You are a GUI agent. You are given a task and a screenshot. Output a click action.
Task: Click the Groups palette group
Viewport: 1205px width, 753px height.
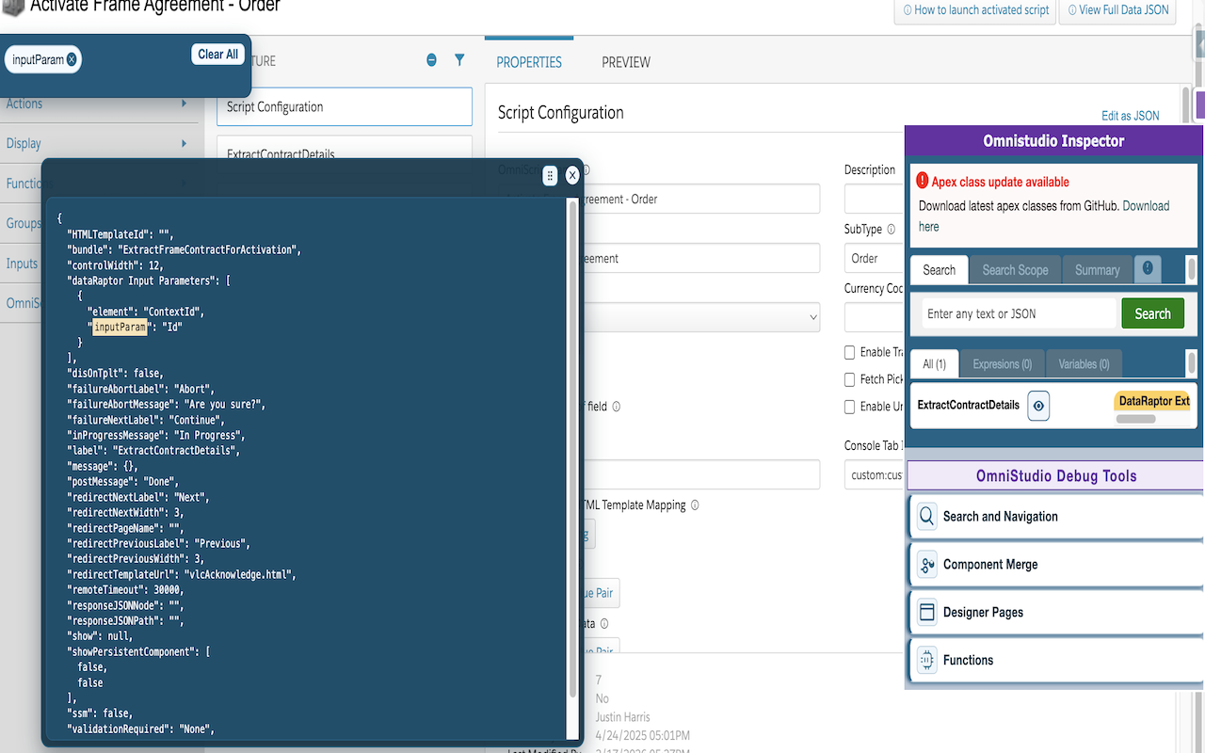21,223
